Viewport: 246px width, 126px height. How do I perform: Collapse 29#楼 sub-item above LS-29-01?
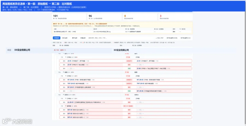tap(66, 98)
